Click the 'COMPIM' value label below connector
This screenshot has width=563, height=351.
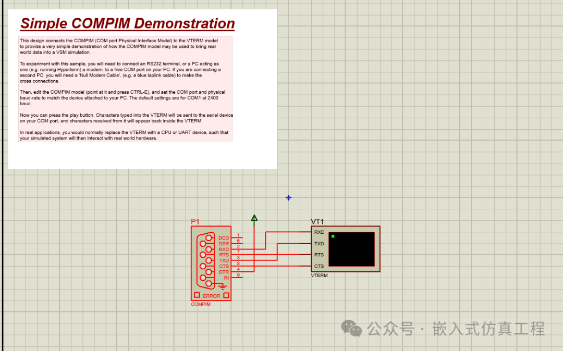point(201,304)
